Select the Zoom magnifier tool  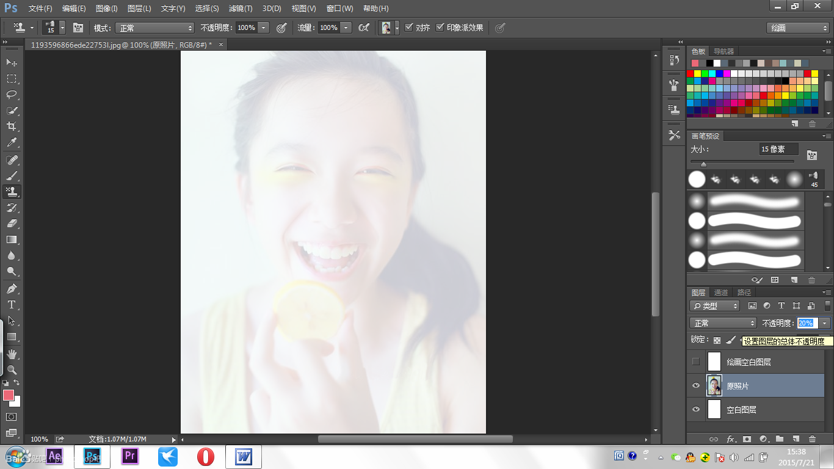click(x=12, y=370)
